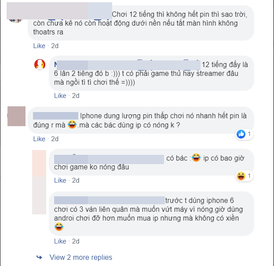Click the reply arrow icon beside View more replies
The image size is (274, 266).
click(x=39, y=258)
